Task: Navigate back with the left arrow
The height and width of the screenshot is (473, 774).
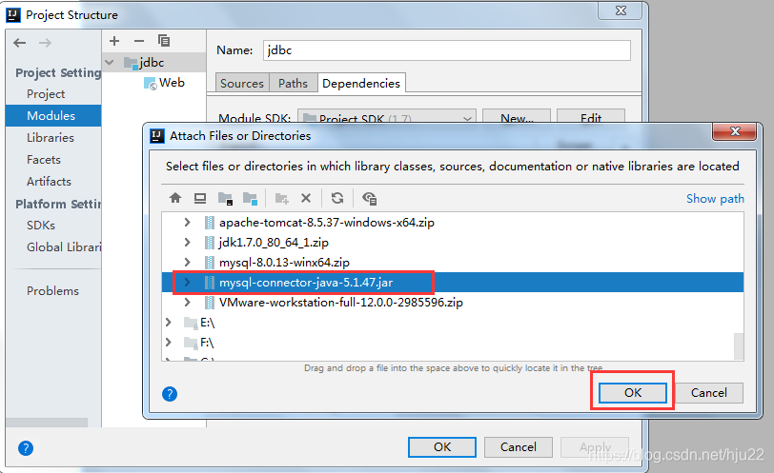Action: [x=20, y=43]
